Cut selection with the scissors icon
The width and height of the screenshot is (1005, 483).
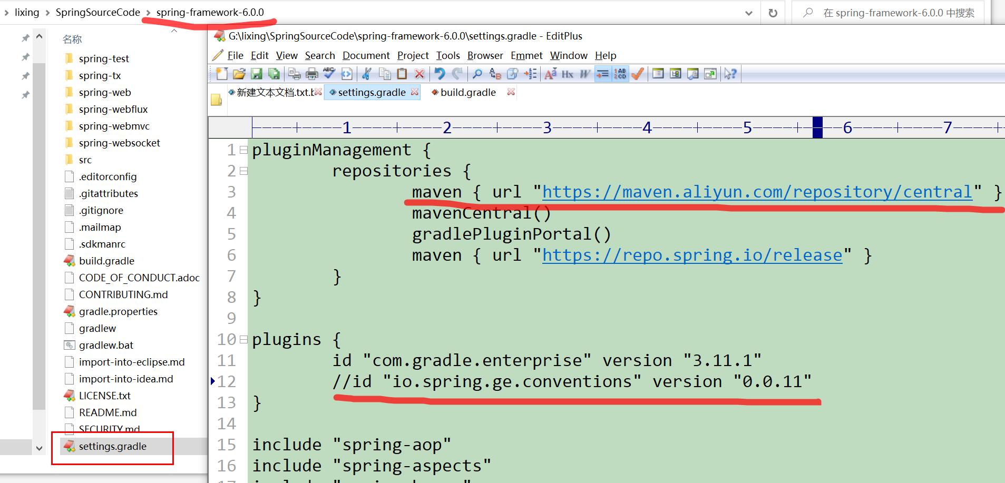point(367,74)
